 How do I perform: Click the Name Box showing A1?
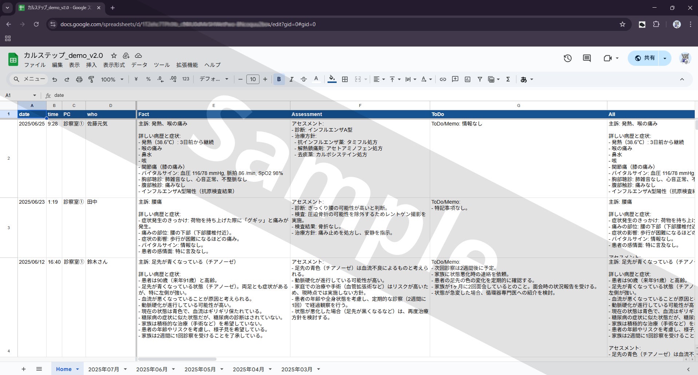[x=21, y=95]
